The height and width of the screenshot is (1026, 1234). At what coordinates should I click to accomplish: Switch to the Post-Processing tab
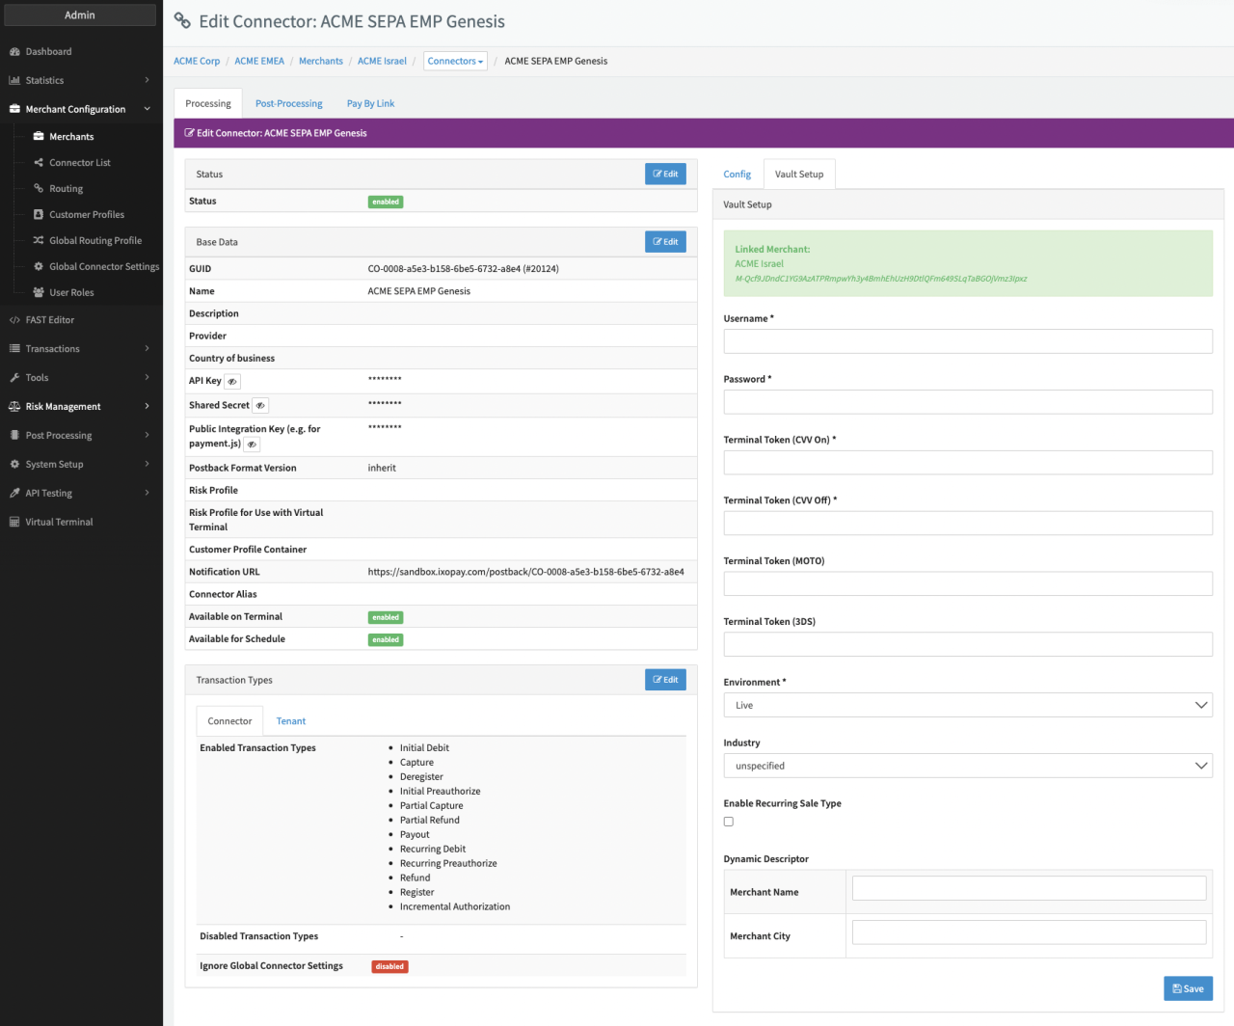pyautogui.click(x=288, y=104)
